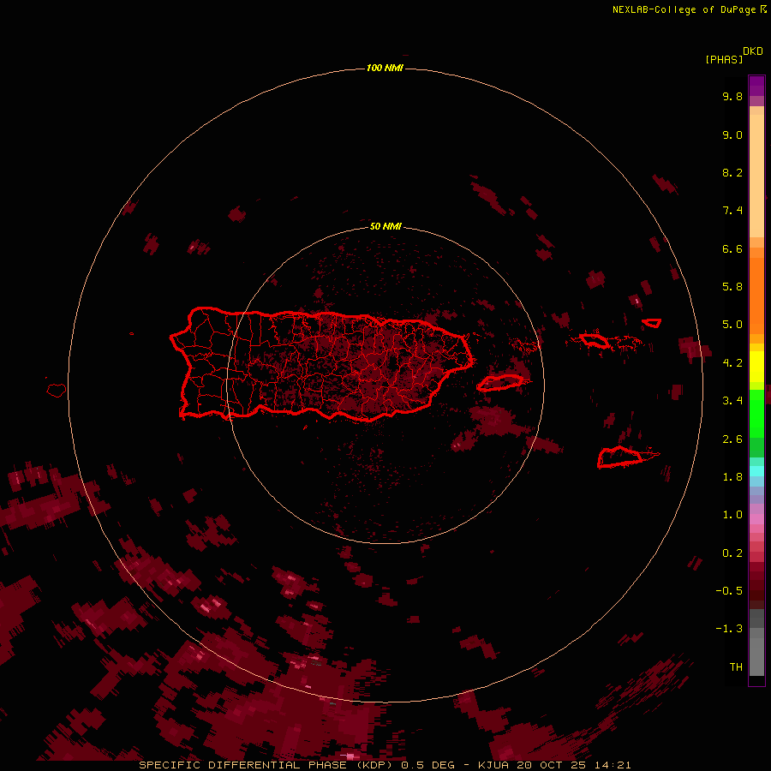Click the small Mona island outline at west
This screenshot has height=771, width=771.
point(57,391)
